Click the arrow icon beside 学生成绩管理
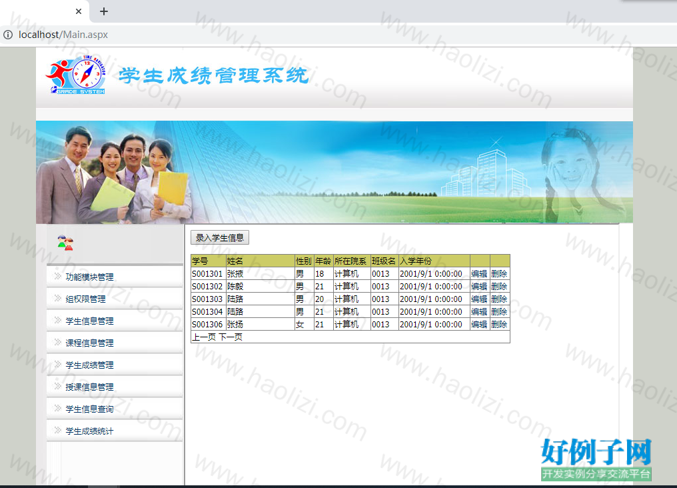 57,364
